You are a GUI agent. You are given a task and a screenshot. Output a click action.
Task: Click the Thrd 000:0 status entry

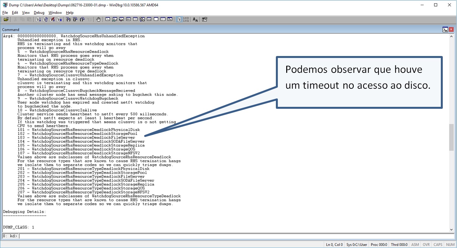point(399,245)
